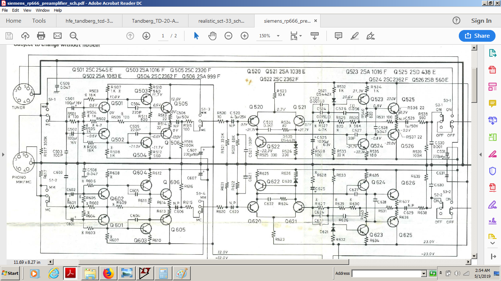
Task: Click vertical scrollbar up arrow
Action: click(474, 48)
